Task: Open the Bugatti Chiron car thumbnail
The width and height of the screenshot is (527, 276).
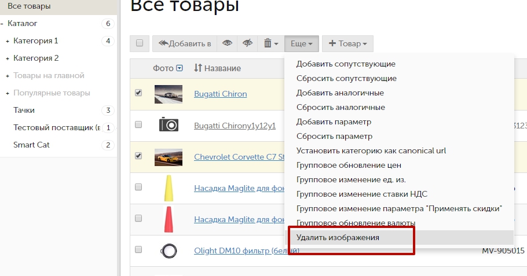Action: [169, 94]
